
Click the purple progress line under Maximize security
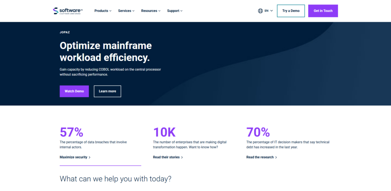tap(100, 165)
